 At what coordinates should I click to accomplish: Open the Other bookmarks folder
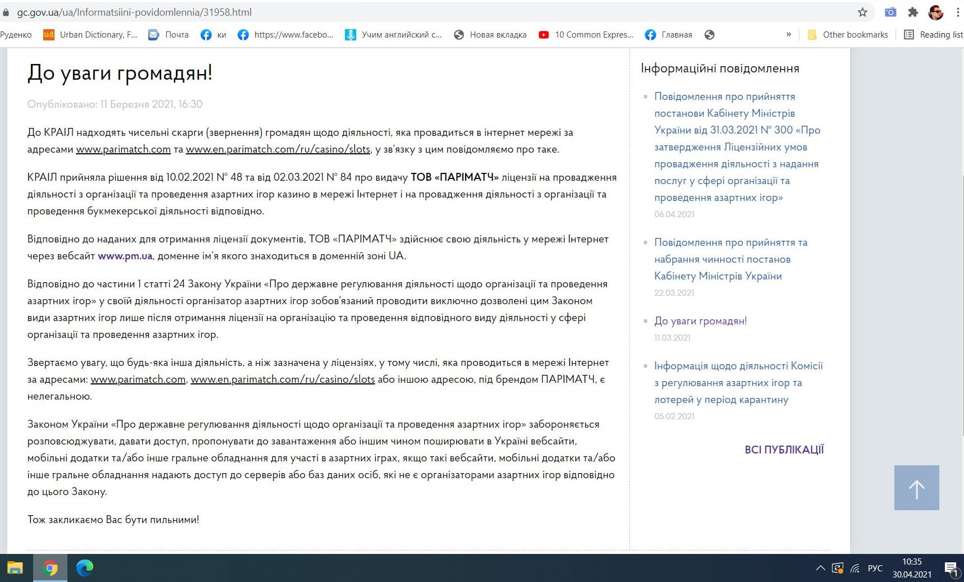tap(848, 35)
